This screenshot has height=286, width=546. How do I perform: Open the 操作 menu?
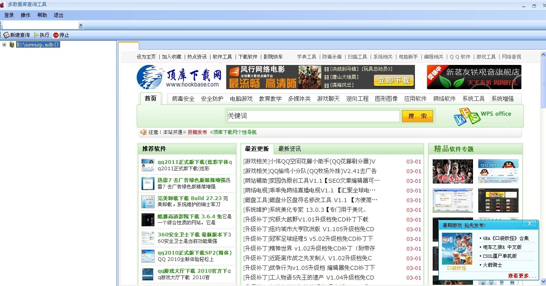[25, 15]
